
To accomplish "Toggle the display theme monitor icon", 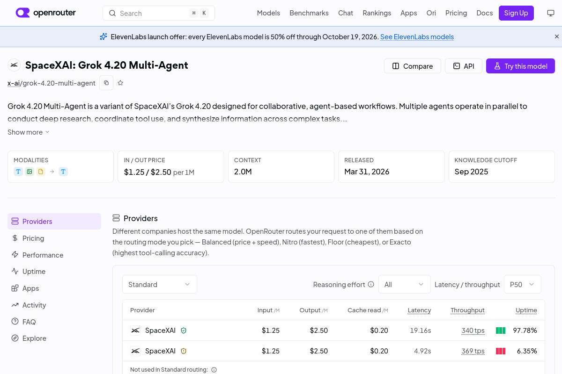I will (x=551, y=13).
